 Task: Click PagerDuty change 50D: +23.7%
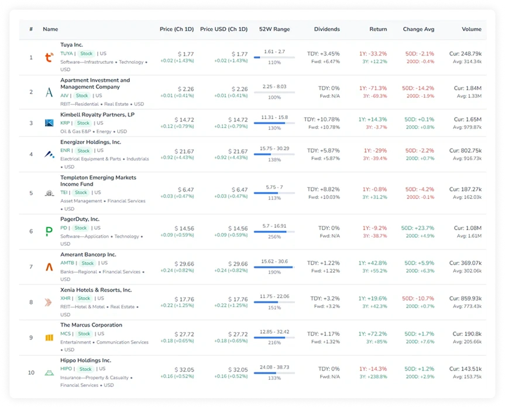(x=418, y=228)
